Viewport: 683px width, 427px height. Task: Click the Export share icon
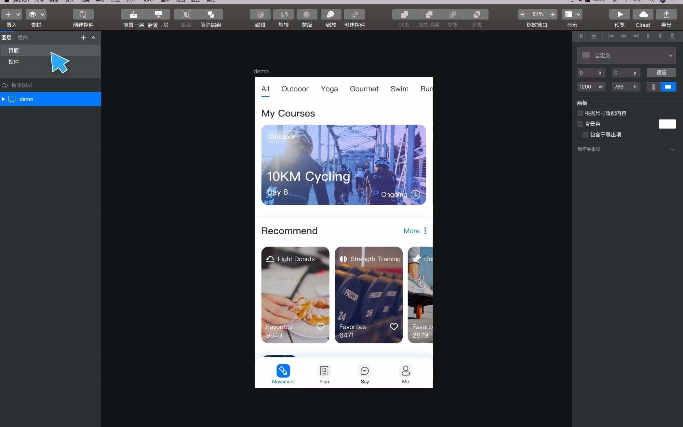(x=666, y=15)
